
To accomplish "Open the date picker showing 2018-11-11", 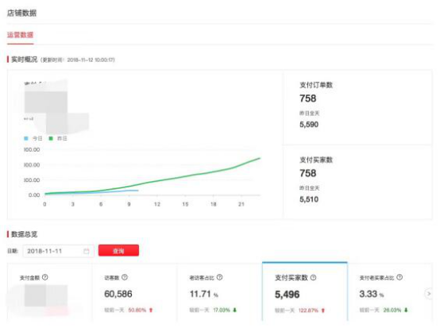I will pyautogui.click(x=58, y=251).
